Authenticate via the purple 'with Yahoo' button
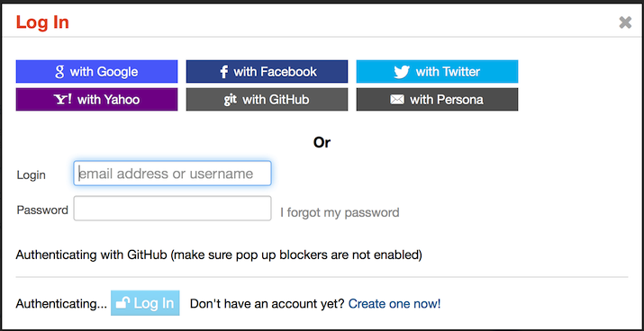 point(97,99)
